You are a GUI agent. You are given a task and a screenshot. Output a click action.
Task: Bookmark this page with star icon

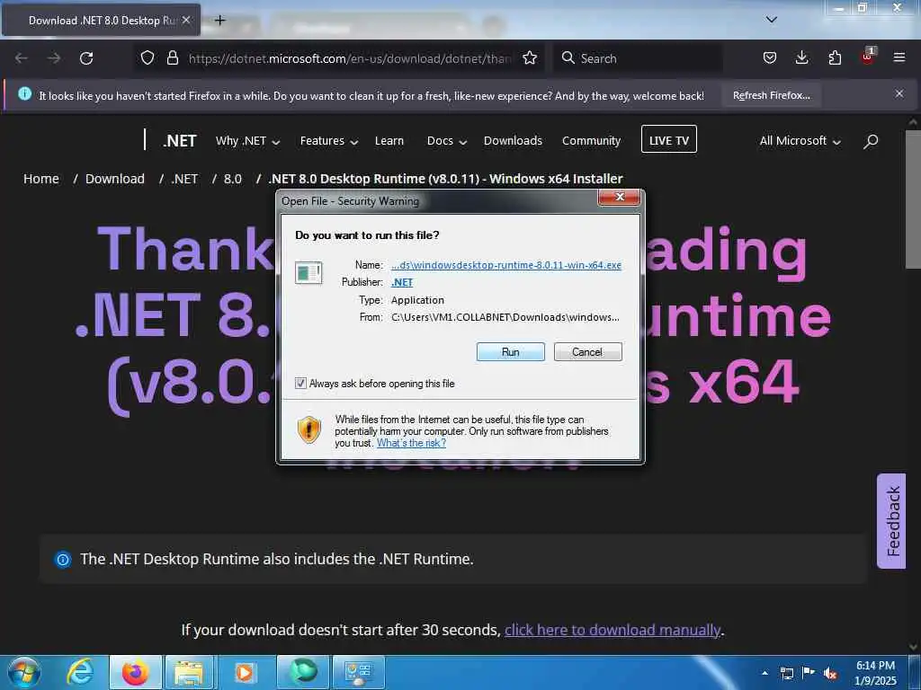530,58
